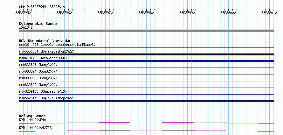Open transcript RYR1|NM_001042723
Image resolution: width=283 pixels, height=135 pixels.
[35, 128]
